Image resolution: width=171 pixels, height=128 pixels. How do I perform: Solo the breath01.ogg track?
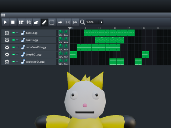tap(17, 54)
